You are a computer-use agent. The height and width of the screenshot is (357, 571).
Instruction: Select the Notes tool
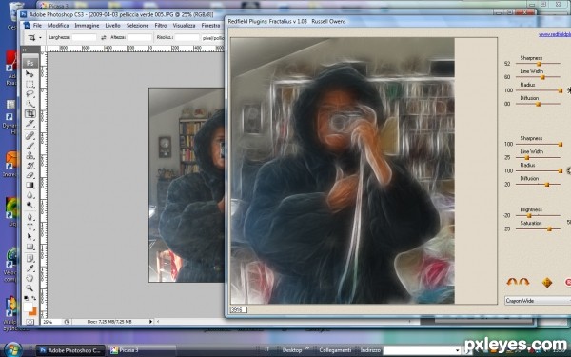(30, 258)
